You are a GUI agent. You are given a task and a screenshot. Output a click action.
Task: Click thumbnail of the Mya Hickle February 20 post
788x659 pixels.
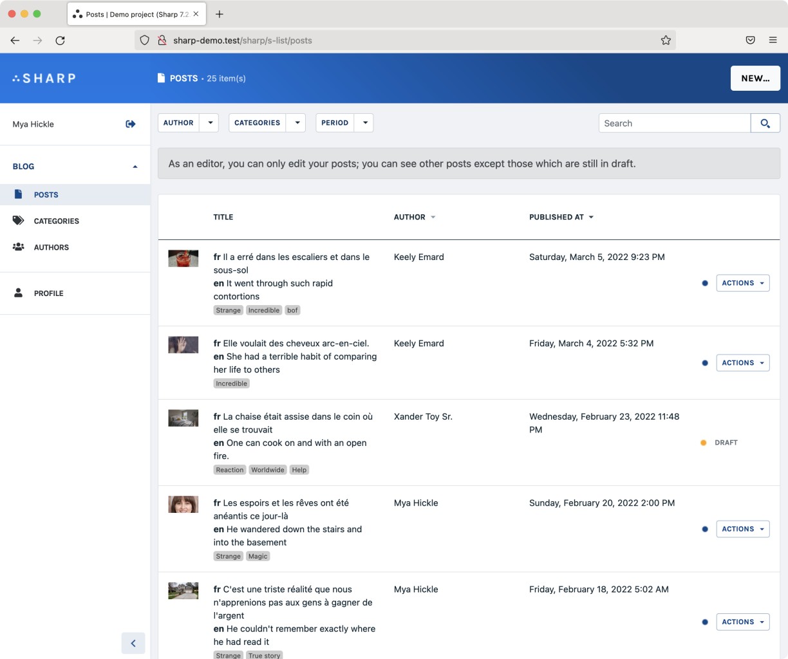coord(183,505)
